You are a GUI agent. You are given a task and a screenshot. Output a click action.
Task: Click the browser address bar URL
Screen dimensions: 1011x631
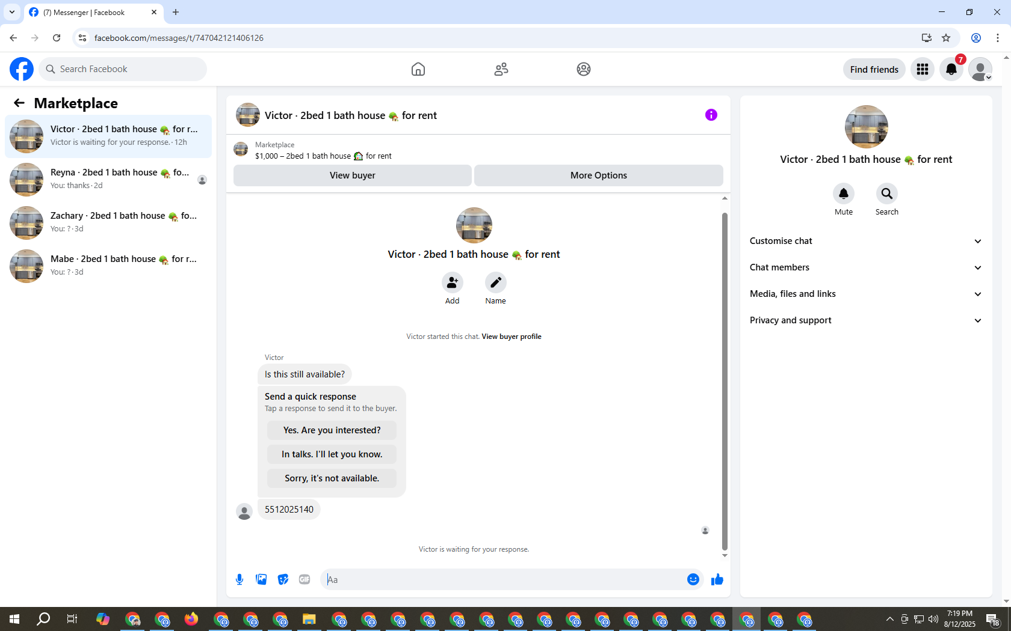[x=179, y=38]
